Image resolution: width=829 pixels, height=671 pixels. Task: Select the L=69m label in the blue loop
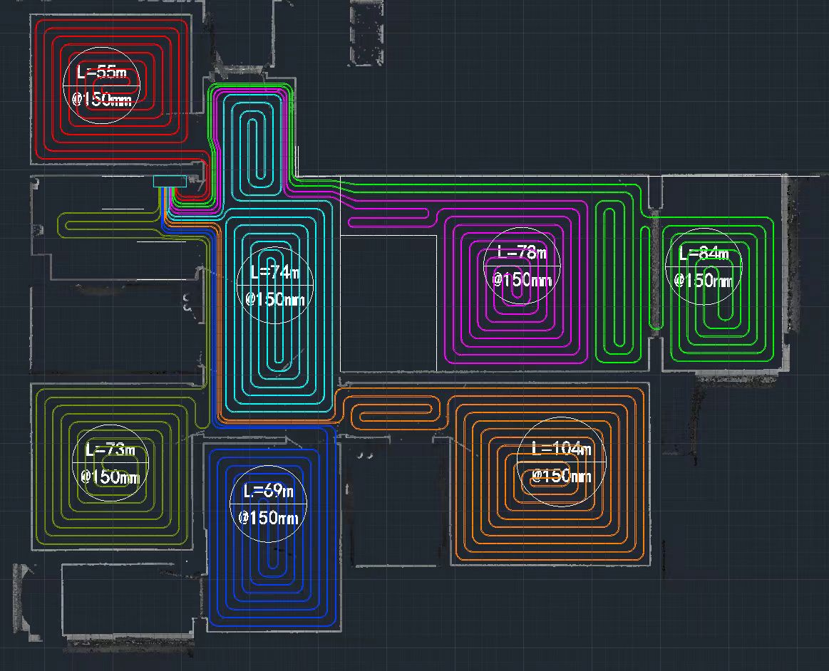pyautogui.click(x=268, y=491)
